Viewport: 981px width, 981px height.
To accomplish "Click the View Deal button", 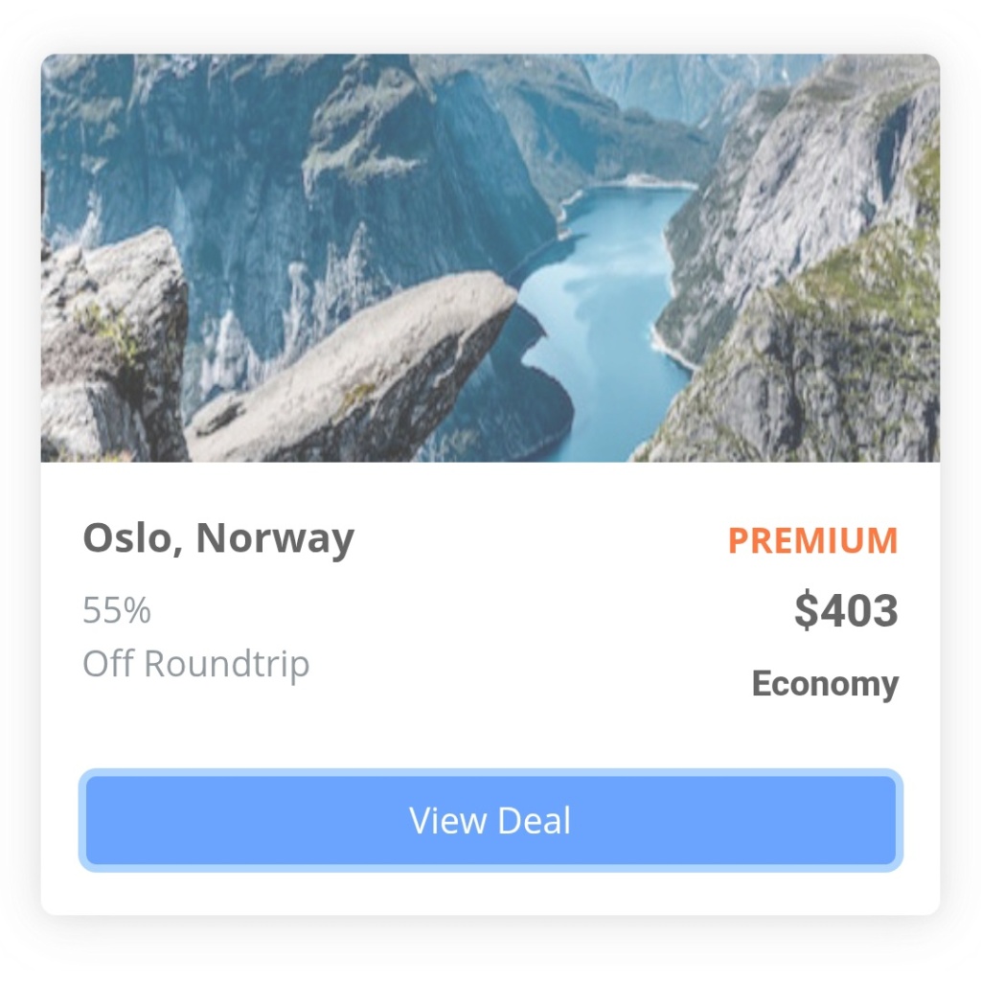I will pos(490,820).
